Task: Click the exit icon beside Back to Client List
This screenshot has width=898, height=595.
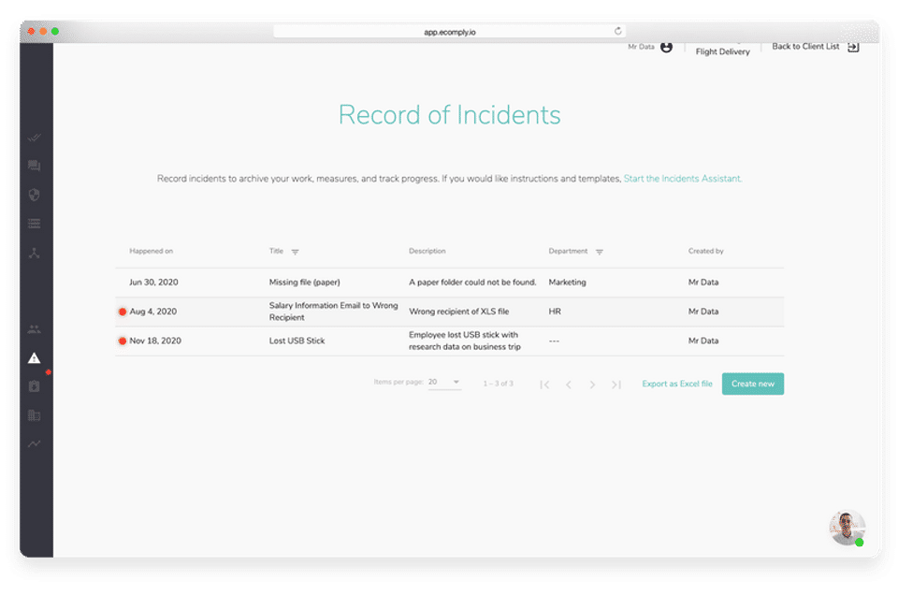Action: (853, 47)
